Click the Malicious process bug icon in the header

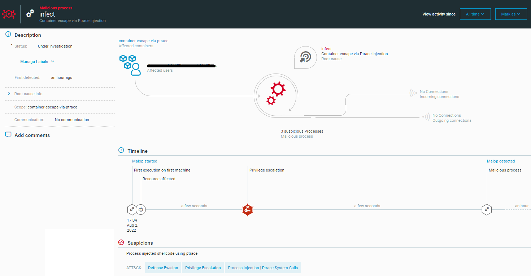pyautogui.click(x=9, y=14)
